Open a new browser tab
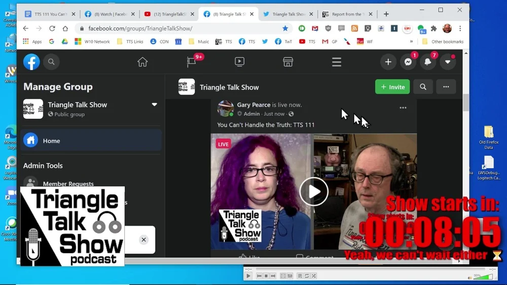507x285 pixels. (x=386, y=14)
